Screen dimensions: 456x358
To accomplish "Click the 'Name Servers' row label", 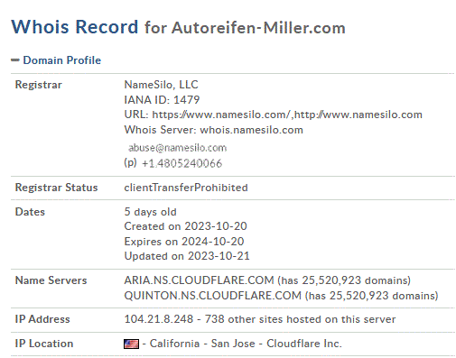I will [x=51, y=280].
